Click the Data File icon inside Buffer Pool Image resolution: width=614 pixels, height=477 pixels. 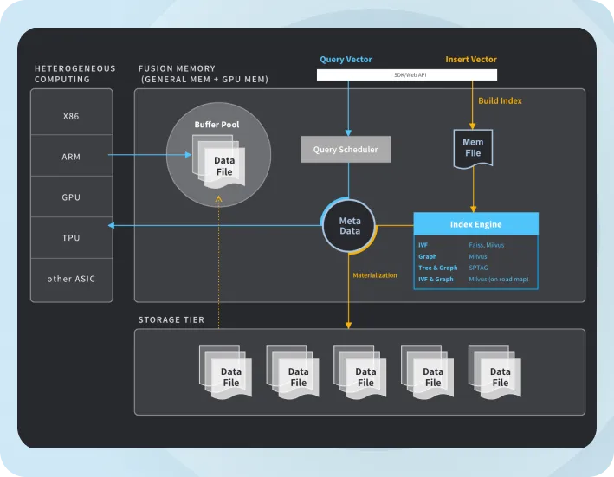[218, 162]
